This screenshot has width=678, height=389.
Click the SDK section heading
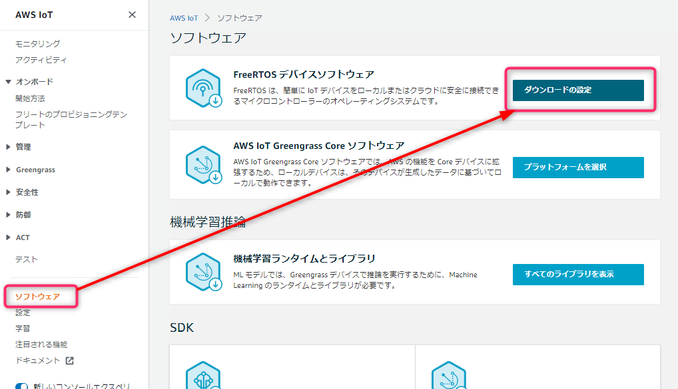(x=182, y=328)
